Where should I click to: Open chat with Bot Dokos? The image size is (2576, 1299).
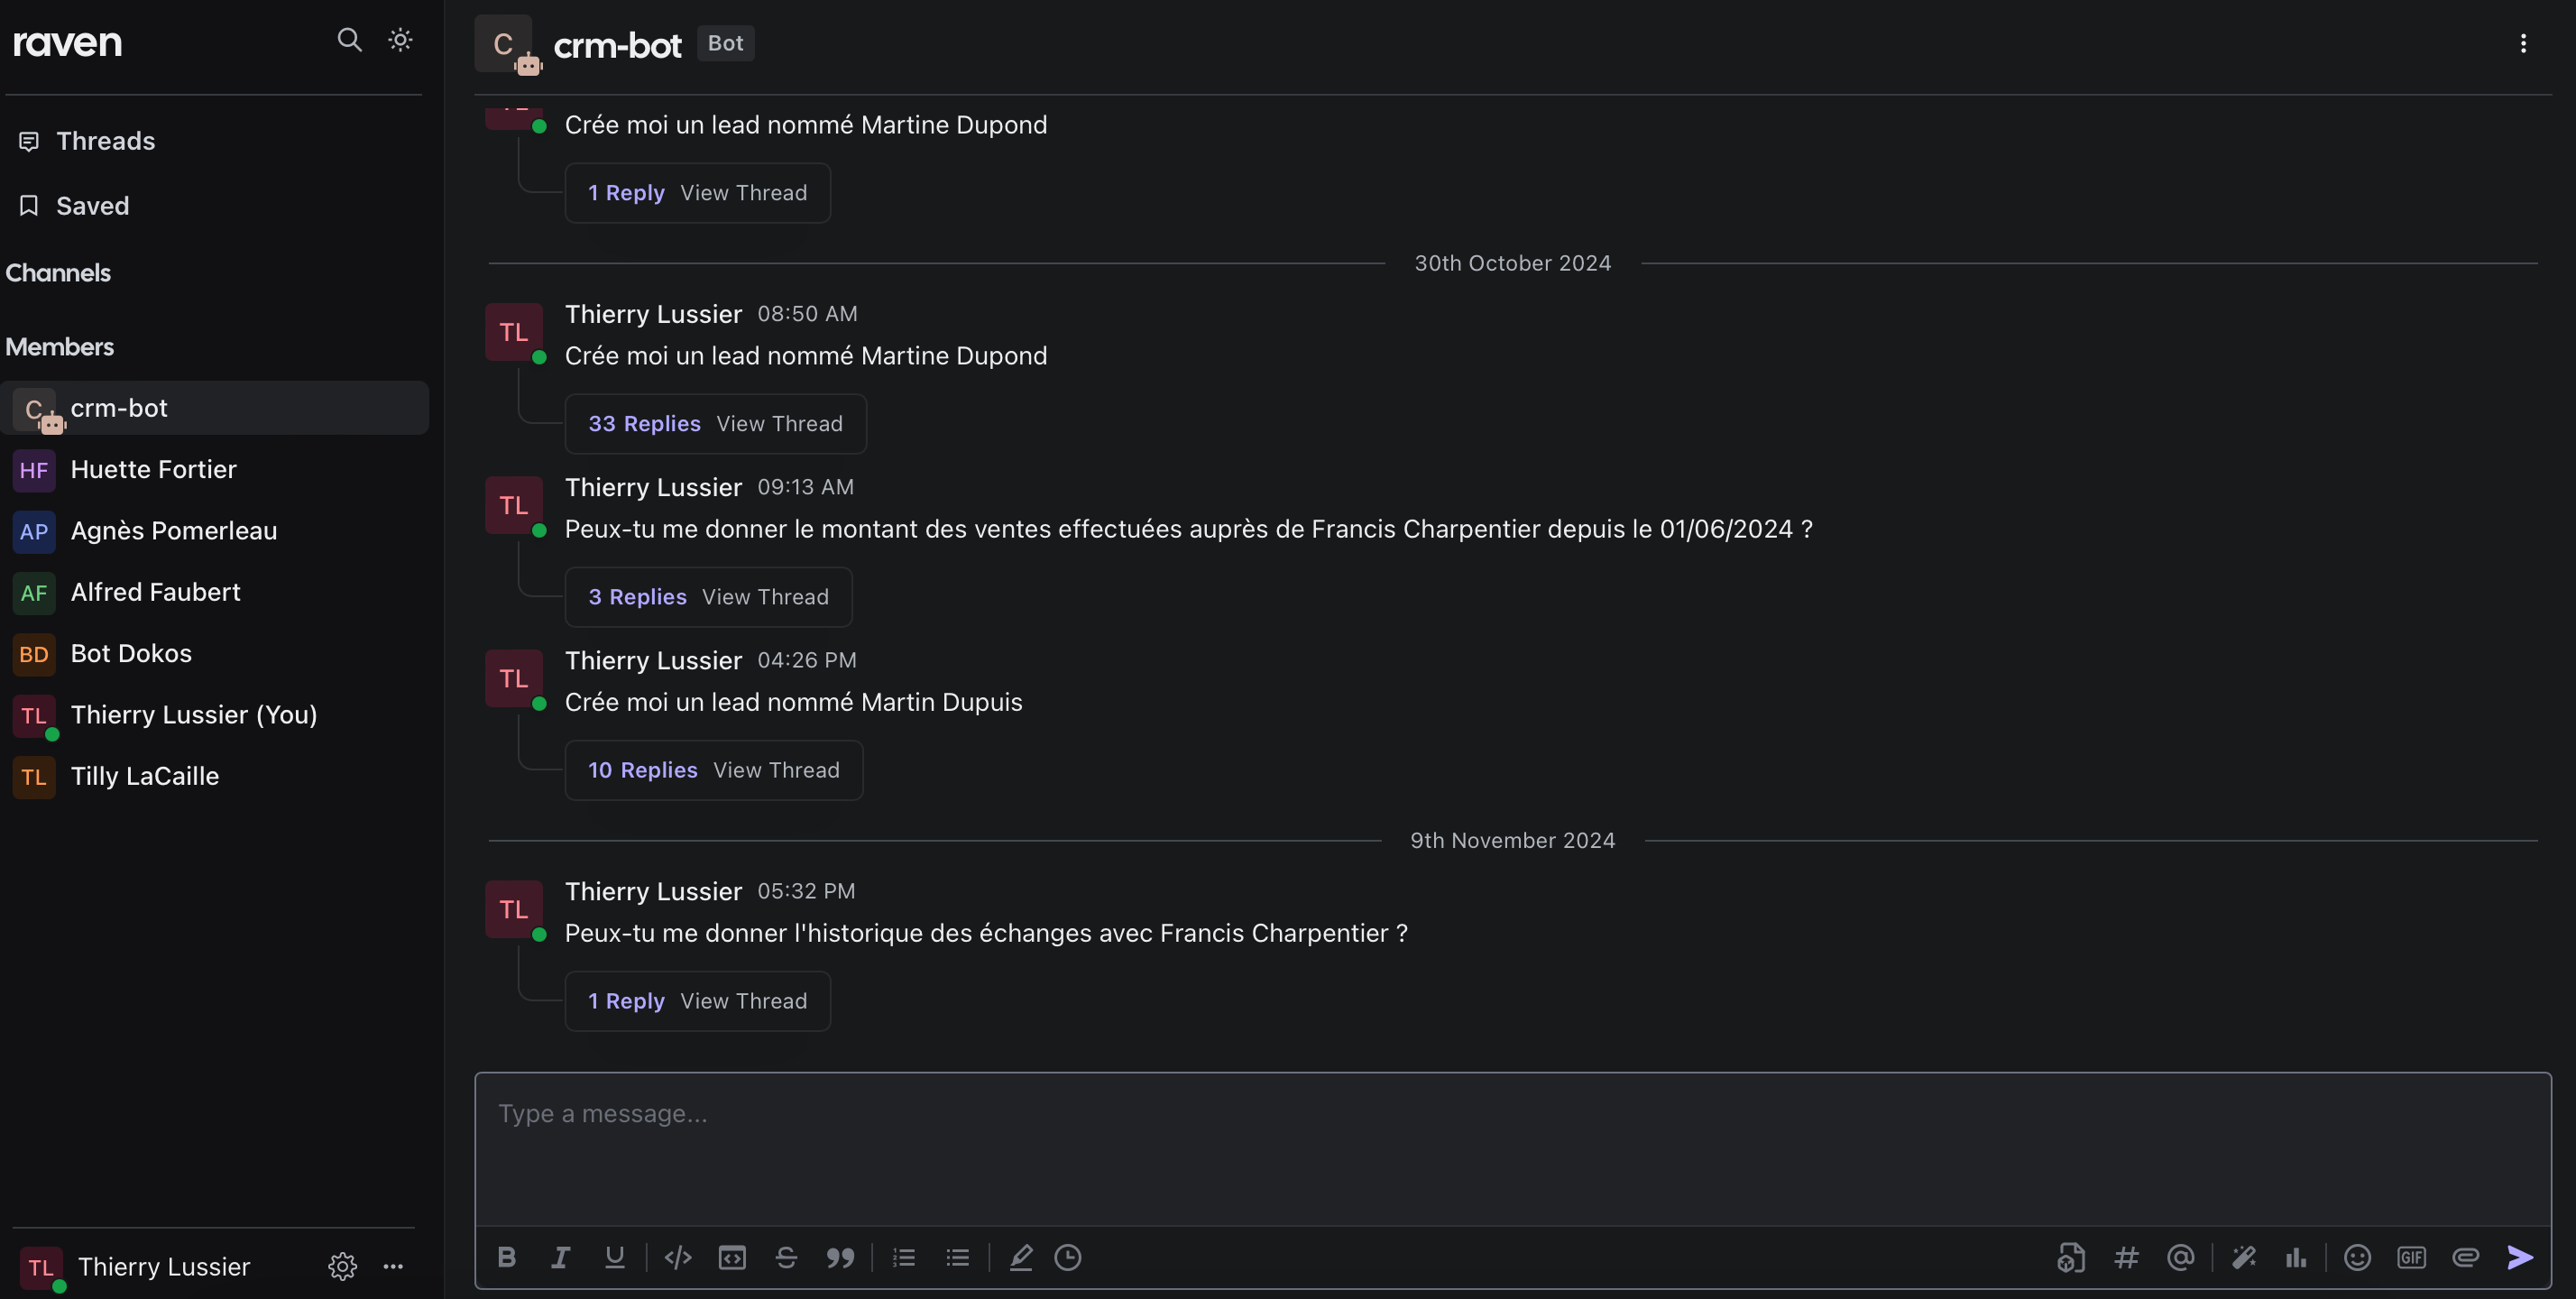tap(215, 654)
